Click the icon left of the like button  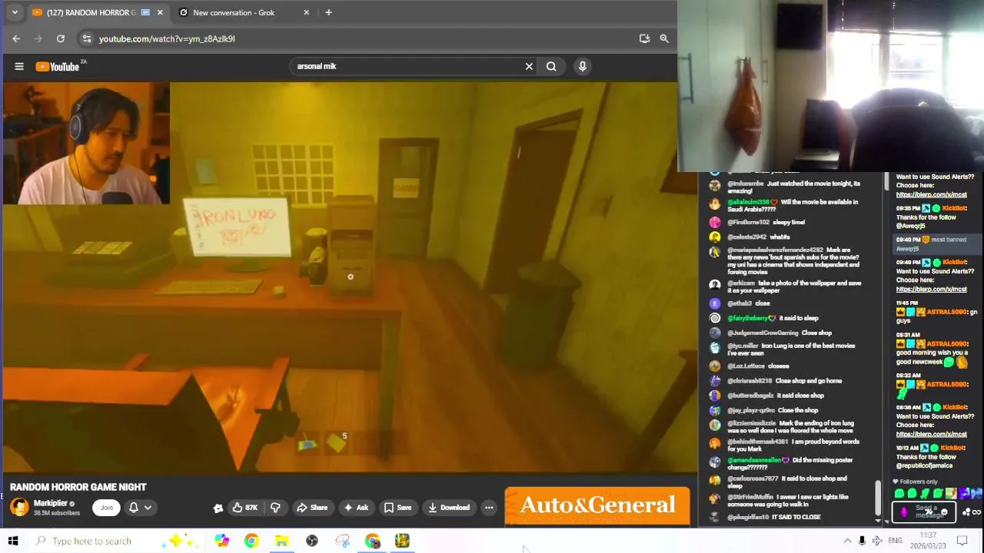click(x=218, y=508)
